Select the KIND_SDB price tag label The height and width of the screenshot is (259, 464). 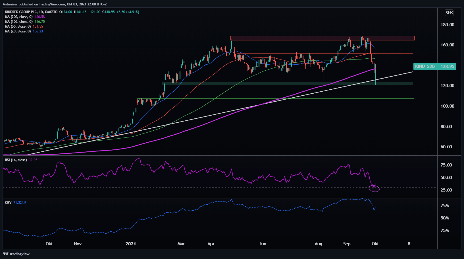425,66
